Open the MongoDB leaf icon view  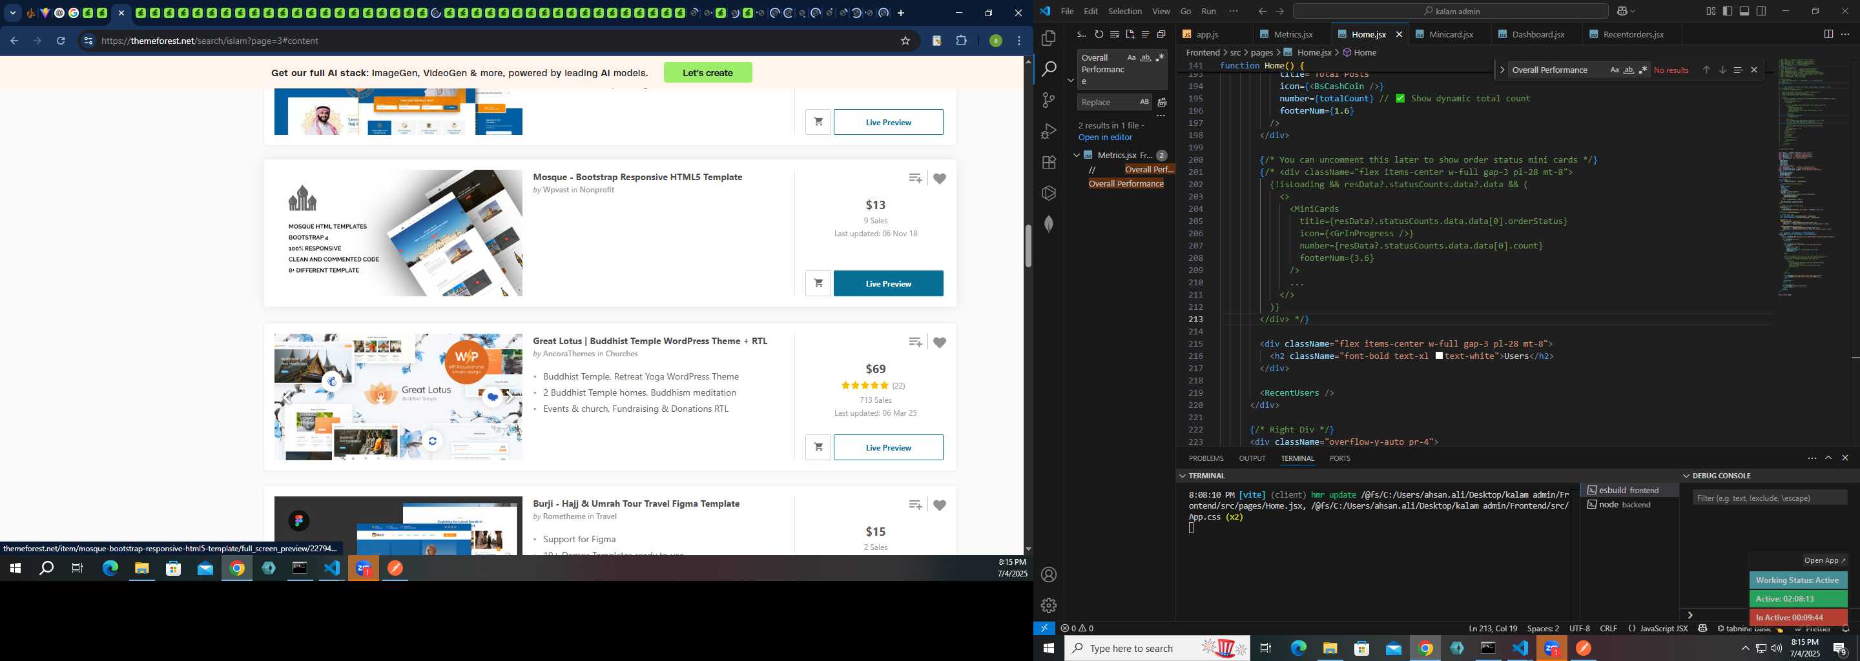[1049, 225]
